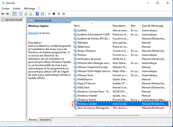The image size is (173, 127).
Task: Click the Restart service toolbar button
Action: 64,14
